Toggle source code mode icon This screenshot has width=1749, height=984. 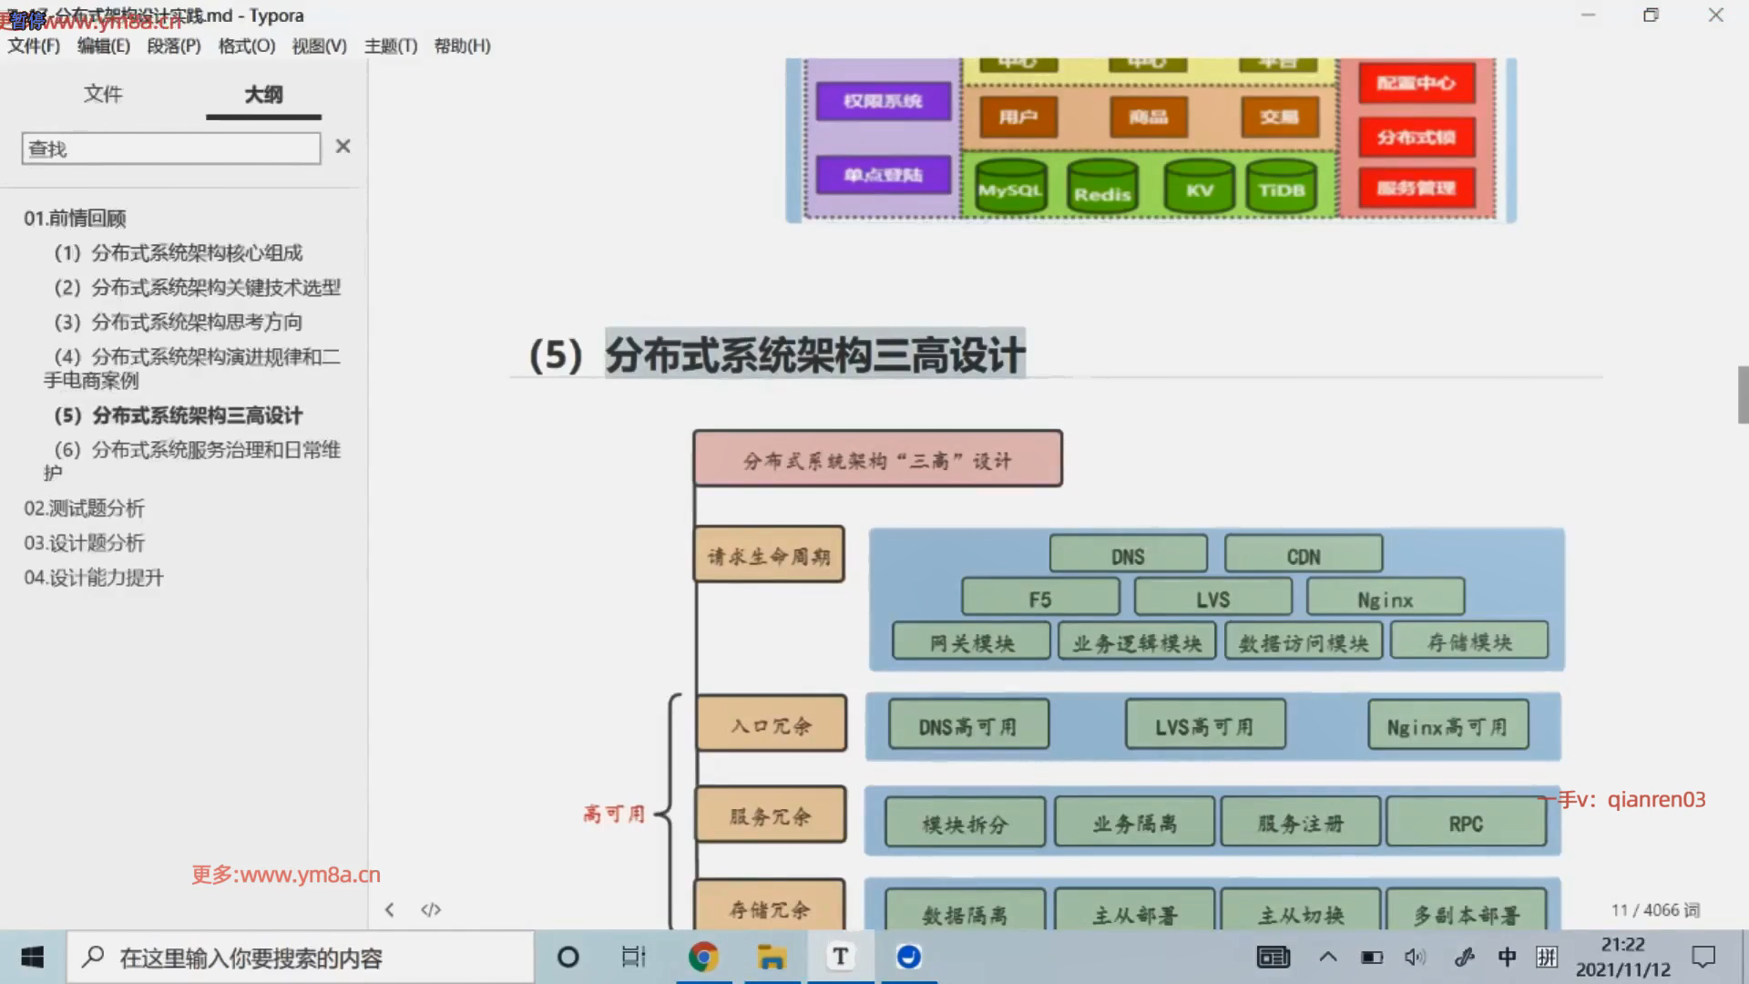click(431, 909)
